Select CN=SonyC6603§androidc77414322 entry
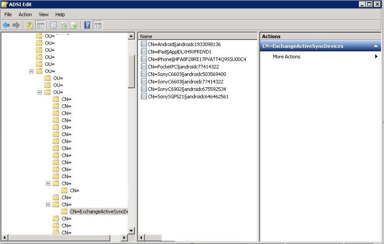 (x=186, y=82)
